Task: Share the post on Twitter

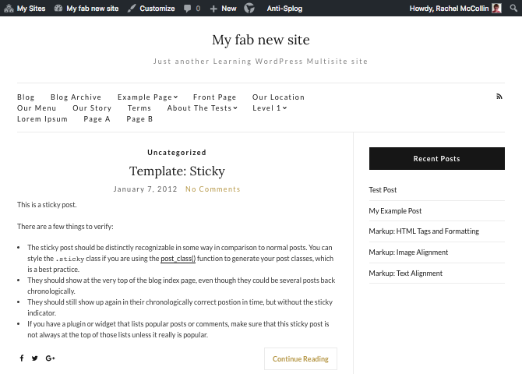Action: pos(35,358)
